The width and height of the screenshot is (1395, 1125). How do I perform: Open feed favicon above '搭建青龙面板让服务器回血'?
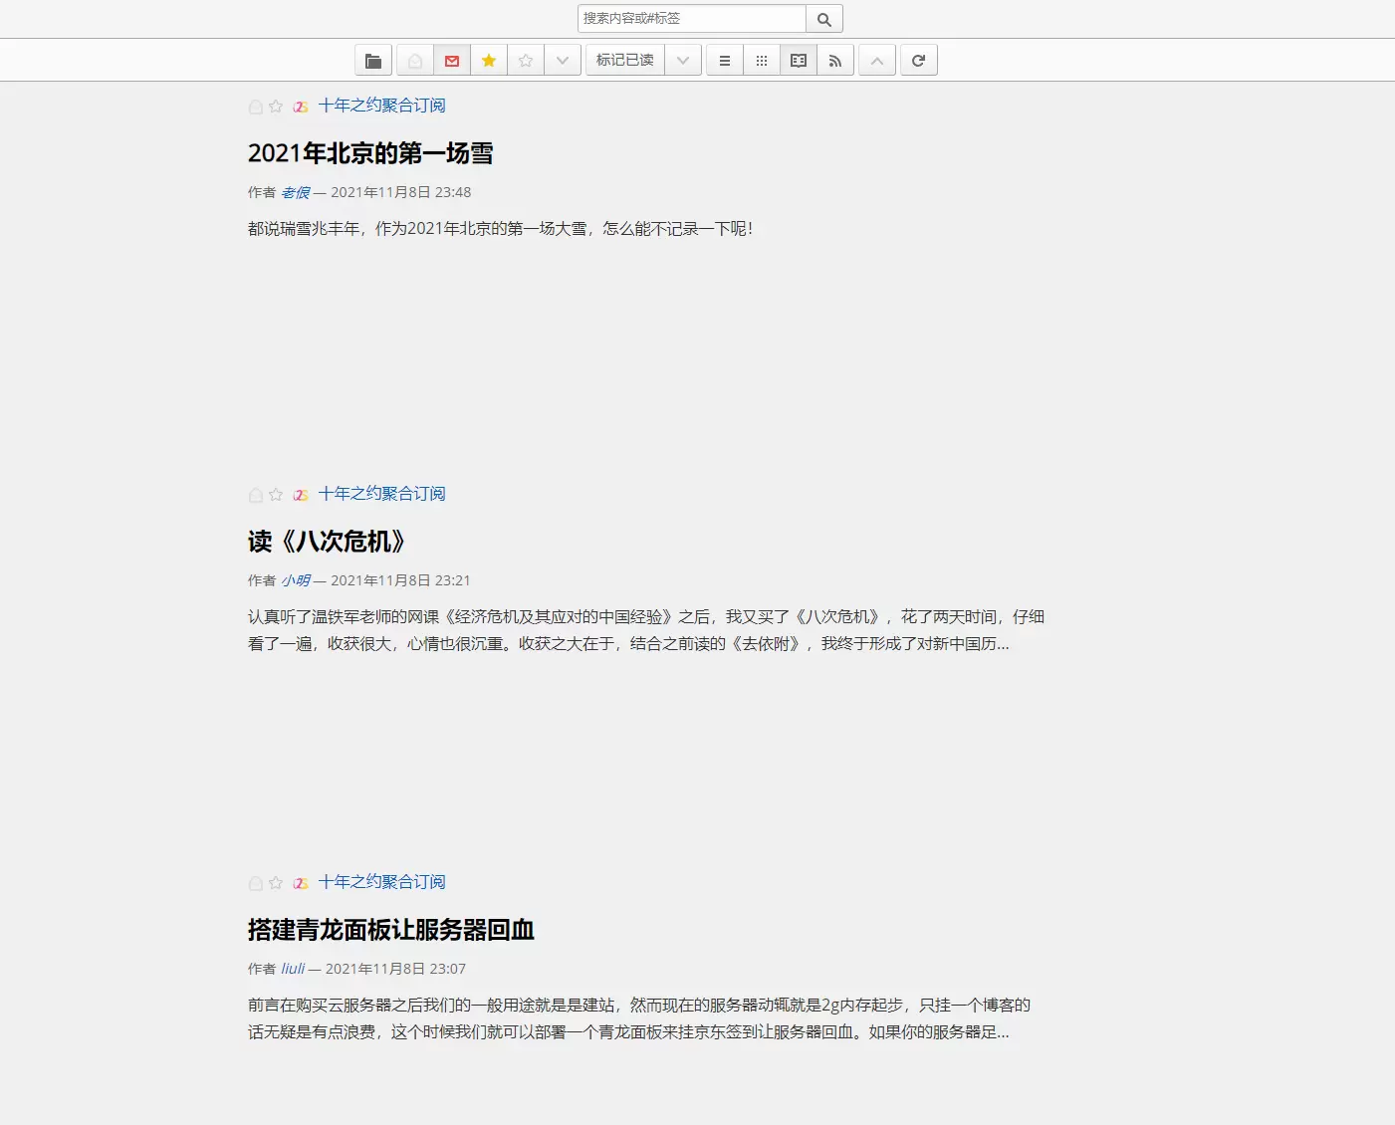click(301, 883)
